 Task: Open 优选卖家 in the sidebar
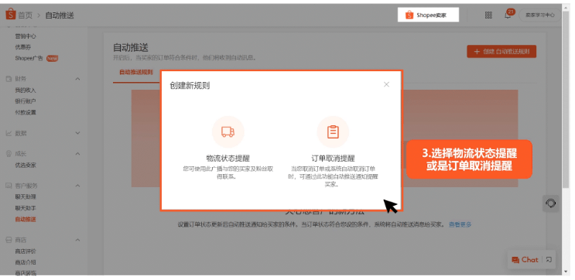26,166
